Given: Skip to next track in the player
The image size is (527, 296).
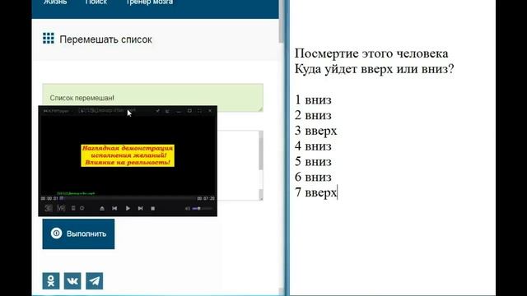Looking at the screenshot, I should pos(141,208).
